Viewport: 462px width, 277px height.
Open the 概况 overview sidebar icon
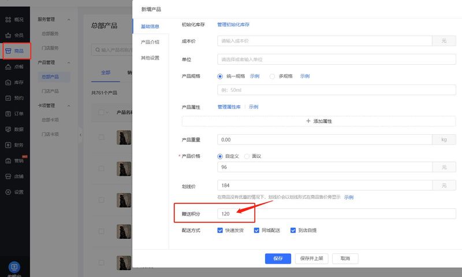8,20
